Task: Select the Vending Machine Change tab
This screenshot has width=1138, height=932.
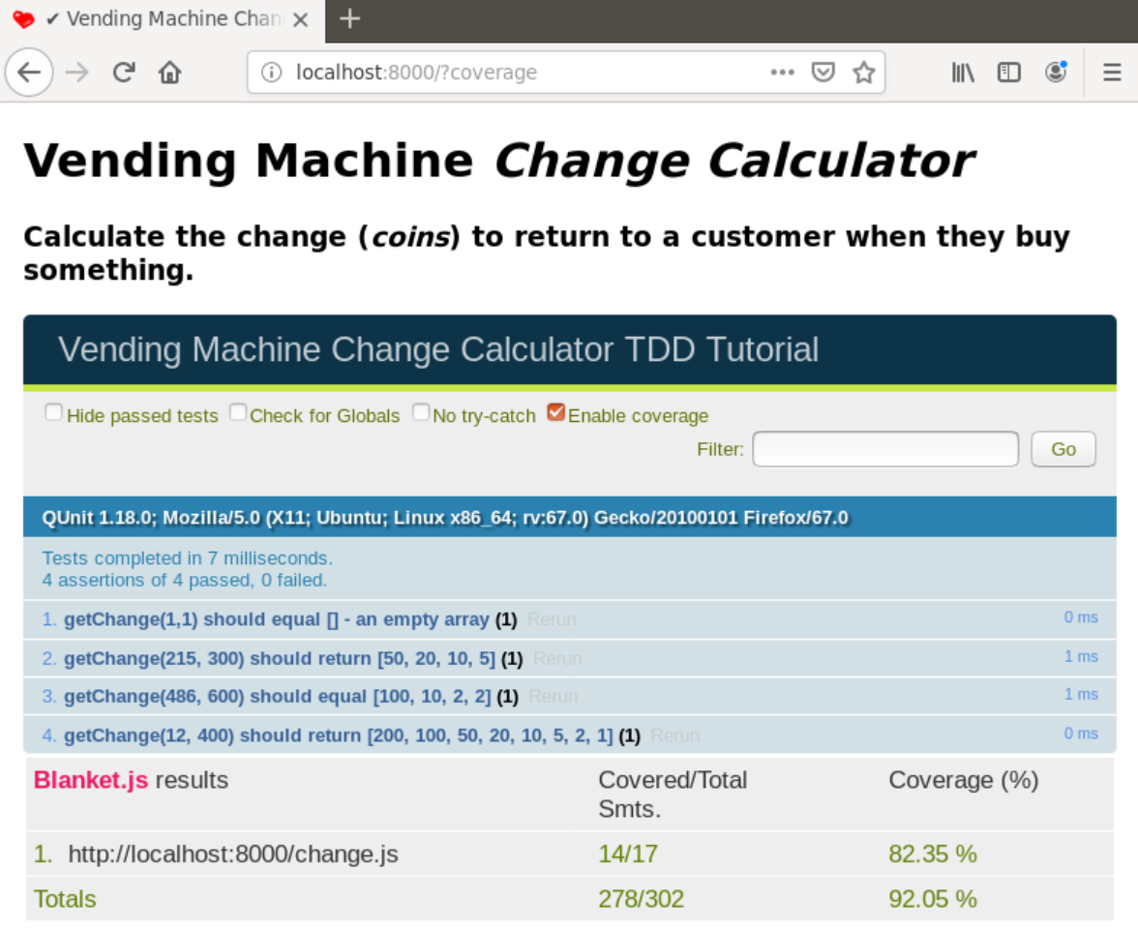Action: click(163, 19)
